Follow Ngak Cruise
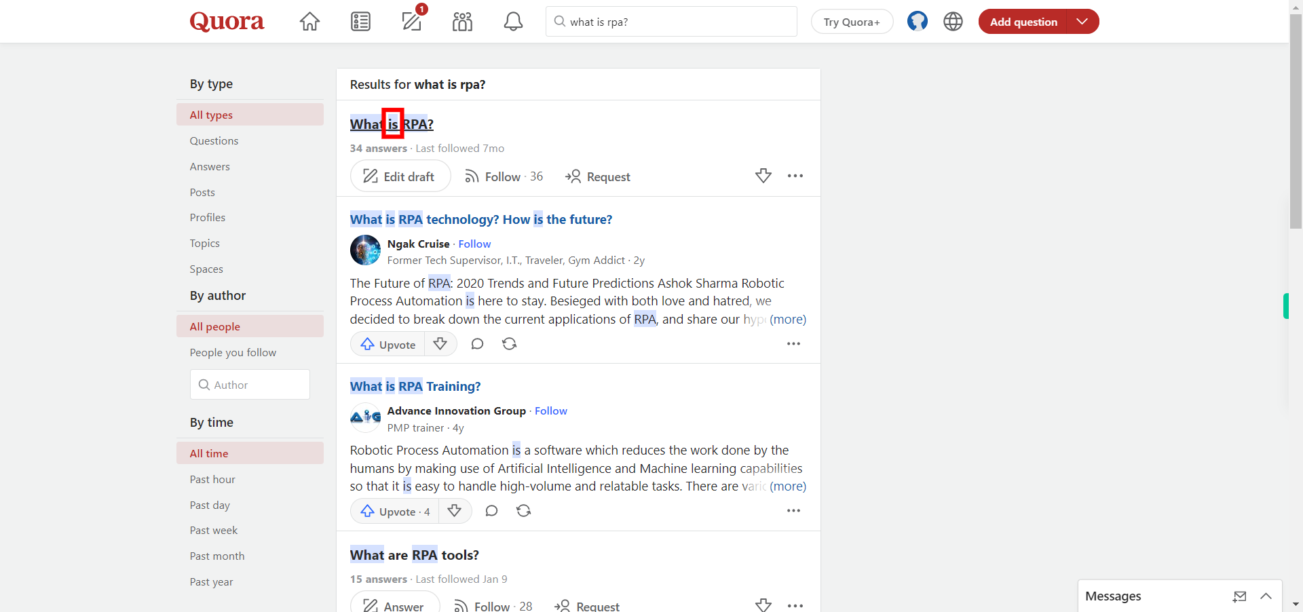The height and width of the screenshot is (612, 1303). point(474,244)
